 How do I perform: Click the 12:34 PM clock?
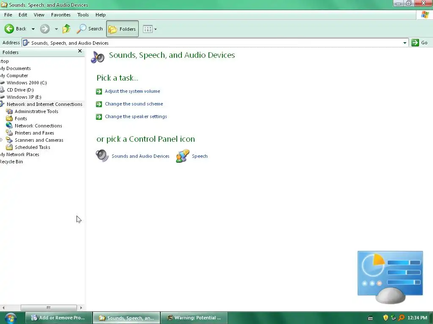click(417, 318)
